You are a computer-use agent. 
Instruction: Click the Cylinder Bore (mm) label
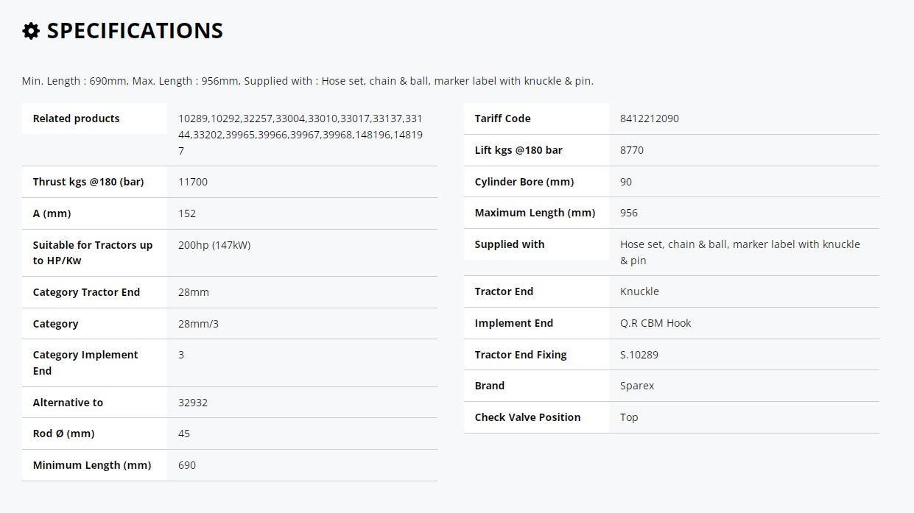[524, 182]
